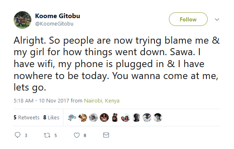Follow Koome Gitobu

pos(188,19)
